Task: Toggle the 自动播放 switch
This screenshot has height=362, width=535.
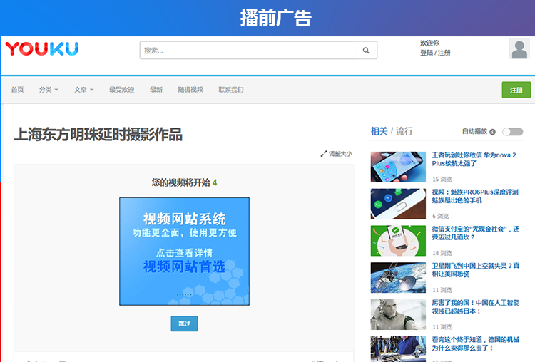Action: pyautogui.click(x=512, y=132)
